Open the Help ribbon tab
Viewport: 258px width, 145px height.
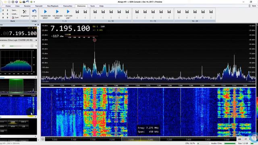pos(101,6)
